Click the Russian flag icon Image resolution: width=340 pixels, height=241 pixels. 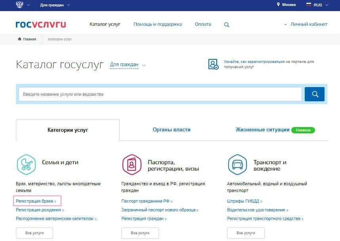[308, 4]
